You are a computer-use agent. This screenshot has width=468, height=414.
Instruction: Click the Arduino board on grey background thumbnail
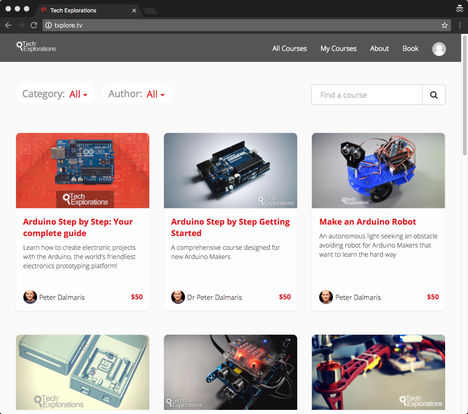[230, 171]
